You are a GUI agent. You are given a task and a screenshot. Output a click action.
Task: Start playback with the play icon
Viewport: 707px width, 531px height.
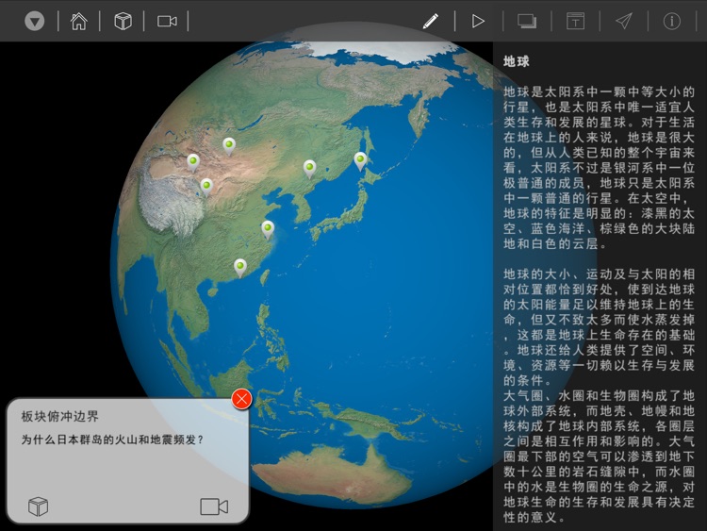tap(478, 21)
